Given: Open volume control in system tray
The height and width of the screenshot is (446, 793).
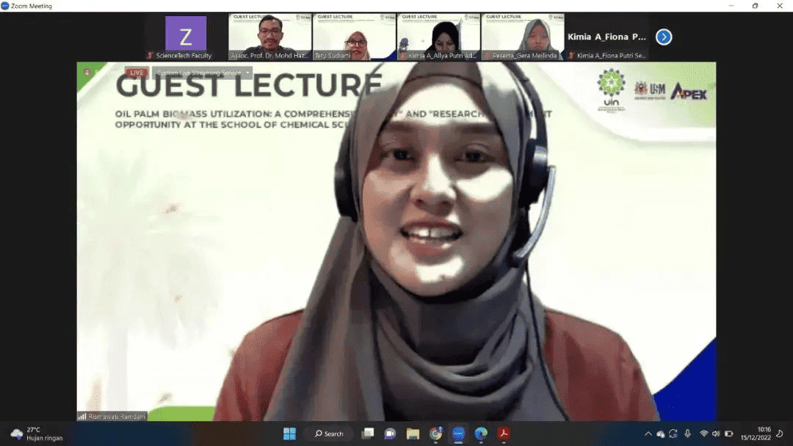Looking at the screenshot, I should pyautogui.click(x=716, y=434).
